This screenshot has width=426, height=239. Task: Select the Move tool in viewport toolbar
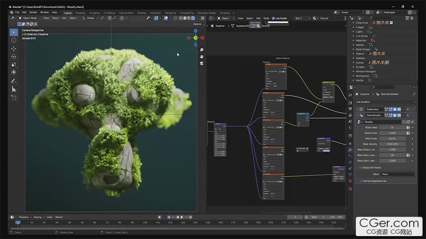click(x=14, y=49)
